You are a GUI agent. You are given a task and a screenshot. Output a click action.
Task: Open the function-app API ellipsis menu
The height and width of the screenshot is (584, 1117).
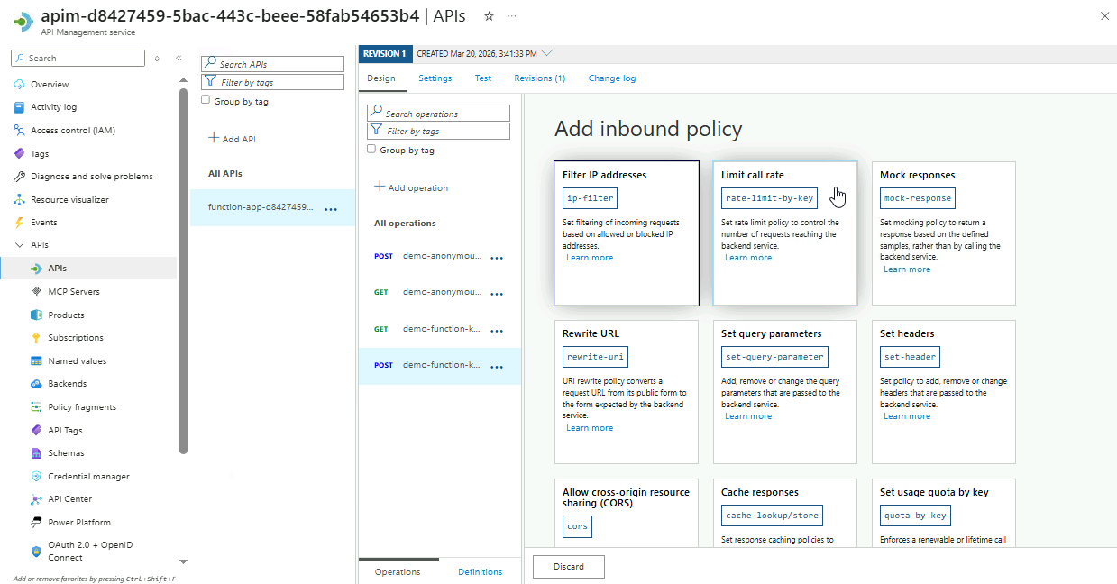(331, 208)
